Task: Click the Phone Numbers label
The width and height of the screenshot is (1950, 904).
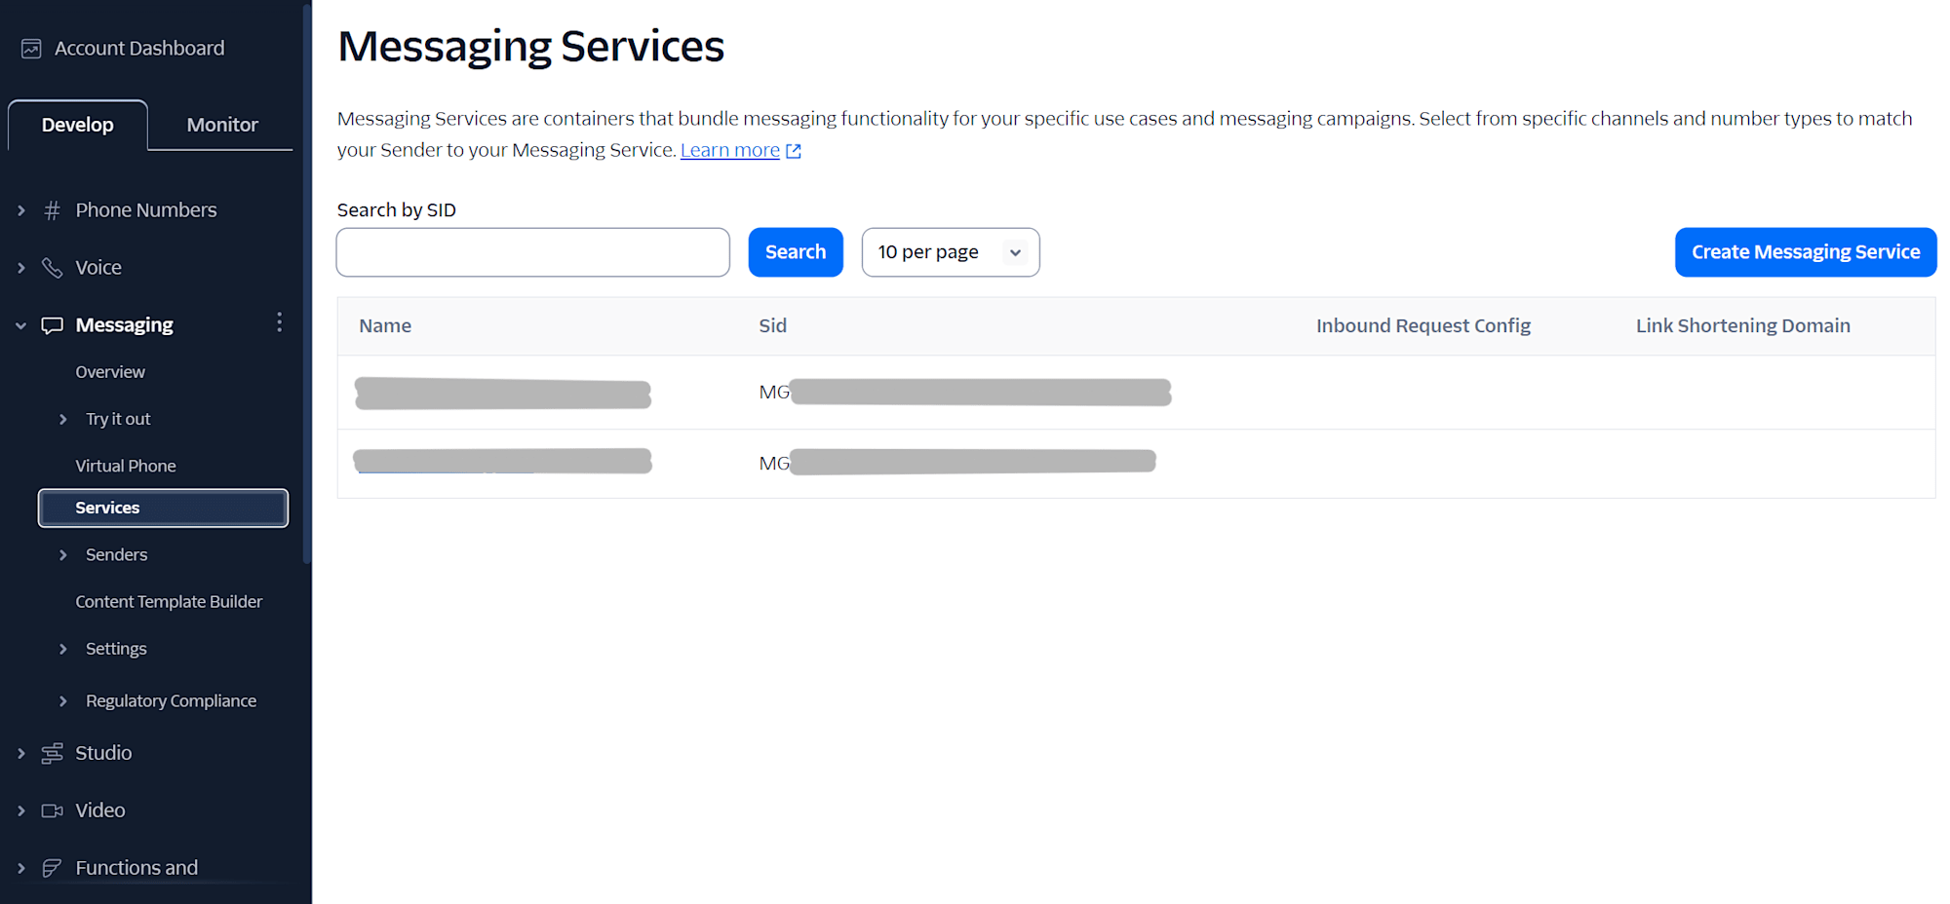Action: [146, 210]
